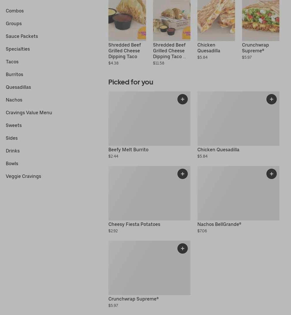
Task: Add Picked-for-you Chicken Quesadilla via plus icon
Action: (x=272, y=99)
